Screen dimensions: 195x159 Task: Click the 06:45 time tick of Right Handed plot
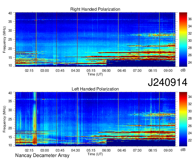[122, 71]
